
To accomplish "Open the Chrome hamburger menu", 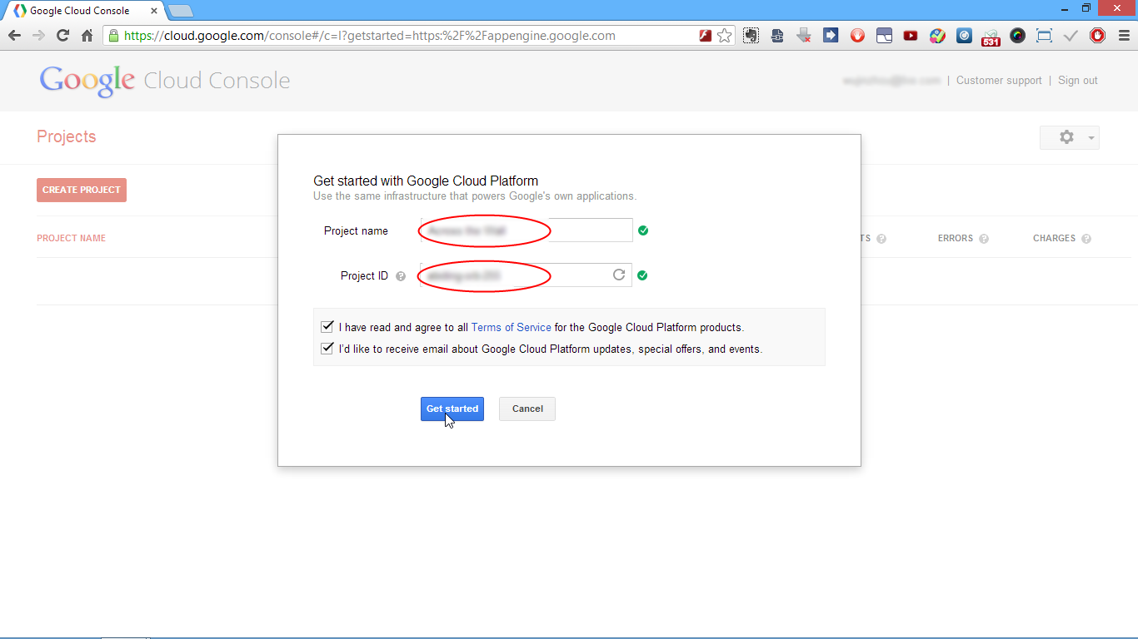I will (1124, 36).
